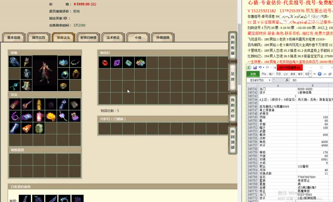Click the Undo icon in the Excel toolbar
Screen dimensions: 333x202
coord(260,67)
